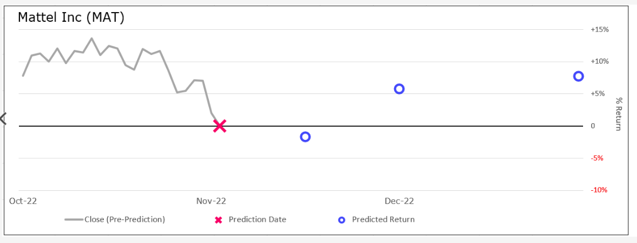Click the % Return axis title
The height and width of the screenshot is (243, 637).
point(619,113)
